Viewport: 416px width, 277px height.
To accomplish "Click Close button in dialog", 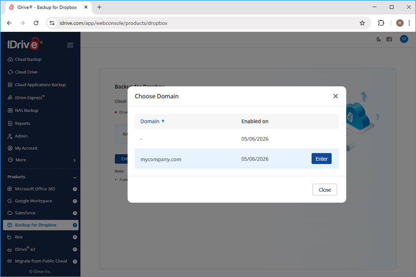I will tap(325, 190).
